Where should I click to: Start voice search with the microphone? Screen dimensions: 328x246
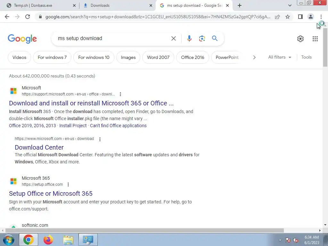[x=189, y=38]
